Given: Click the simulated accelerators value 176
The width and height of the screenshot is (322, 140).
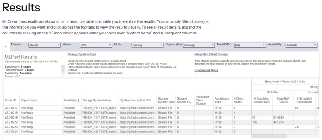Looking at the screenshot, I should (x=255, y=122).
